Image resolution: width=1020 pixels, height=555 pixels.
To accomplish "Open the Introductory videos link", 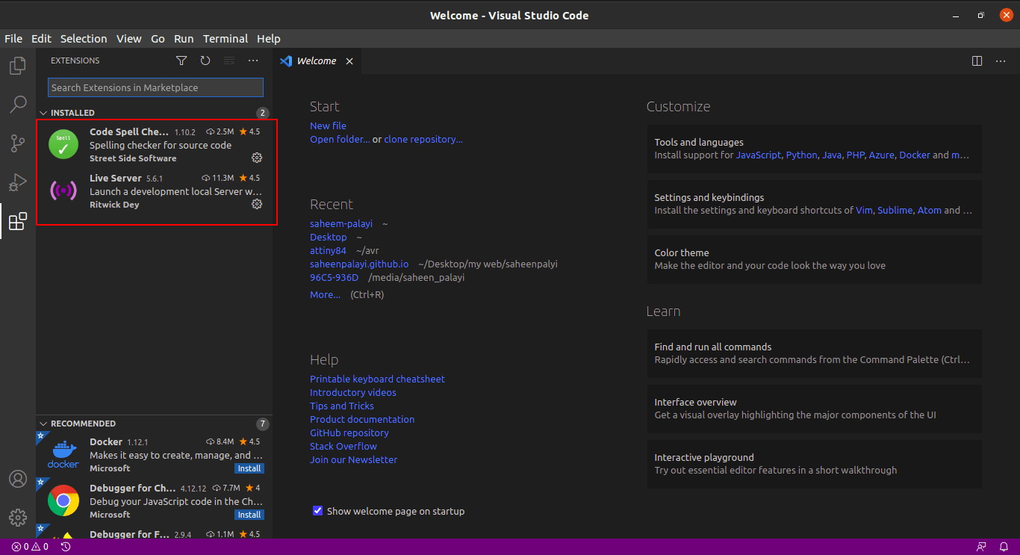I will pos(353,392).
